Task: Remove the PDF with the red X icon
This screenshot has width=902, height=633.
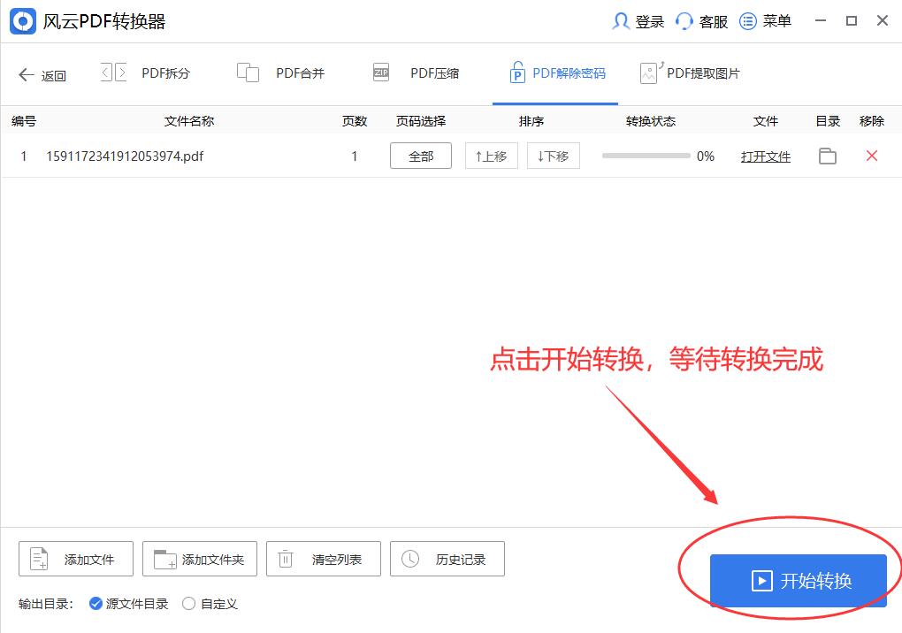Action: click(872, 156)
